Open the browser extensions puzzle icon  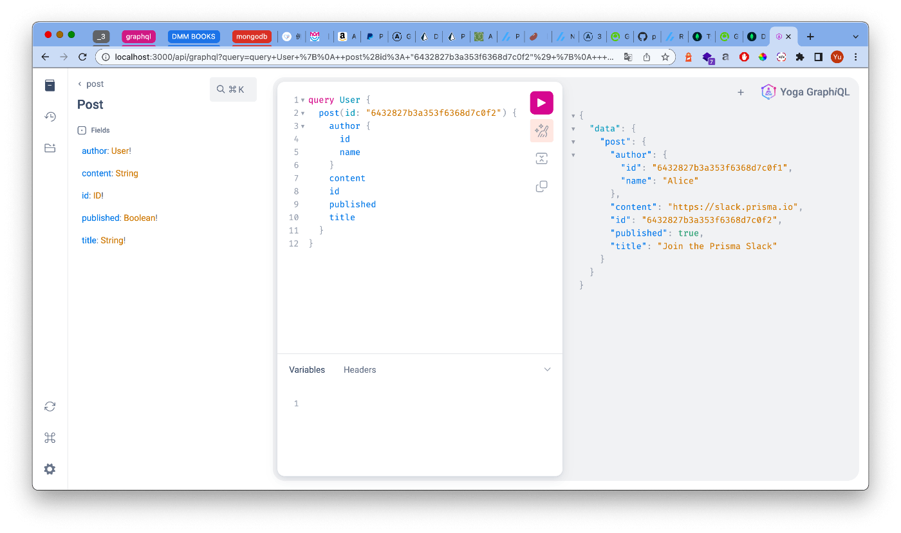(800, 57)
